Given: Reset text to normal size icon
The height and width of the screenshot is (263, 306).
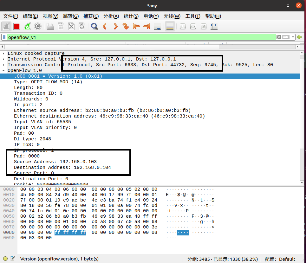Looking at the screenshot, I should click(204, 26).
